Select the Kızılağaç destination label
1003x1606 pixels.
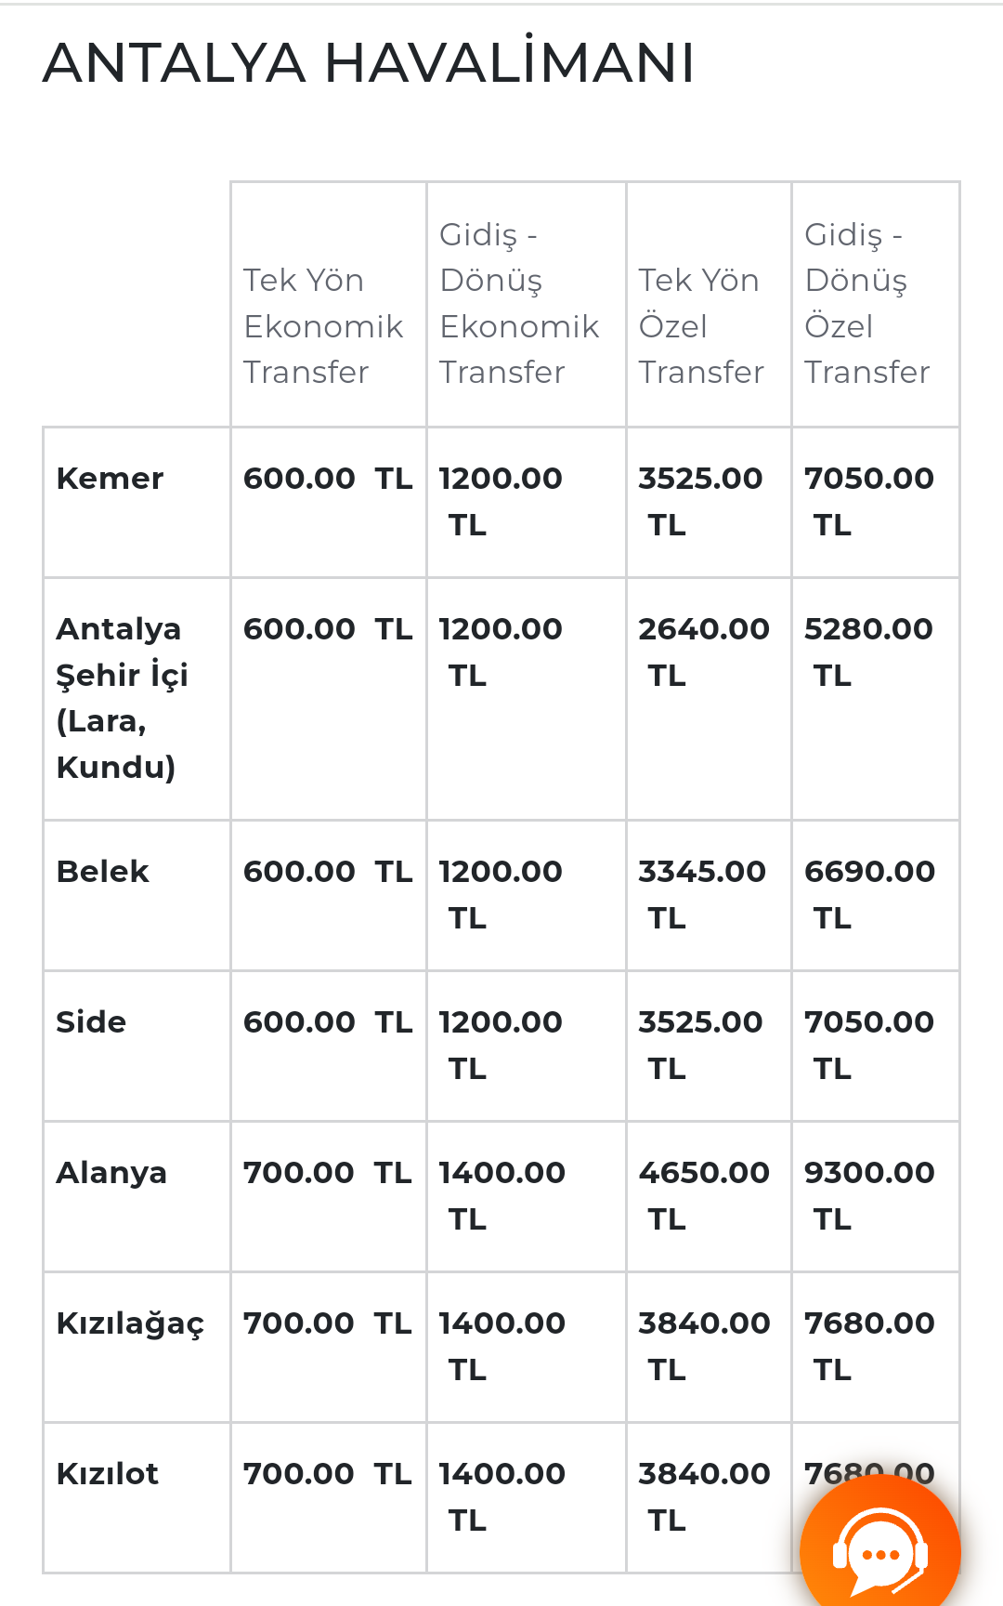pos(130,1323)
